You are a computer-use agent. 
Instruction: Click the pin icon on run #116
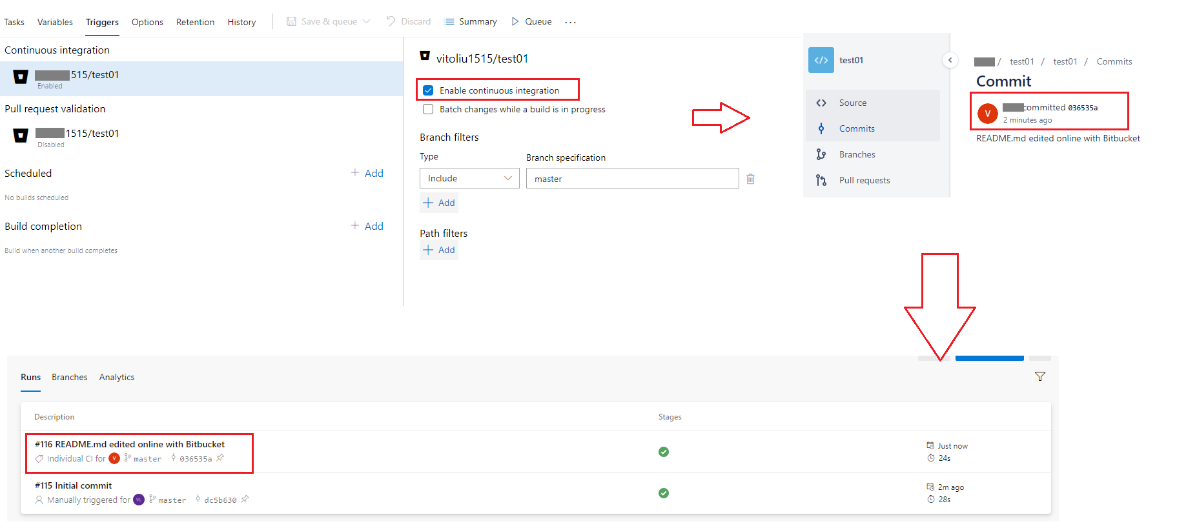(220, 458)
